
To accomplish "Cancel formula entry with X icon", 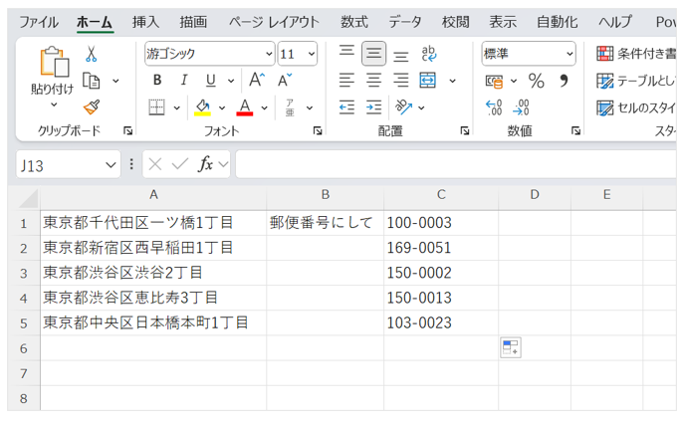I will tap(155, 164).
